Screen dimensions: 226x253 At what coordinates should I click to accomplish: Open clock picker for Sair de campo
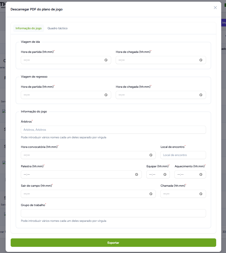coord(151,194)
